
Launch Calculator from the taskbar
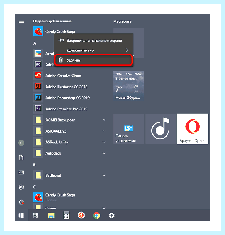pyautogui.click(x=66, y=215)
